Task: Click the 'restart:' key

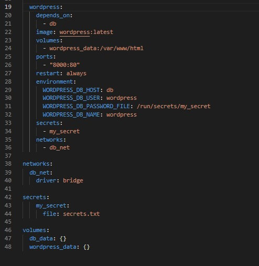Action: 49,73
